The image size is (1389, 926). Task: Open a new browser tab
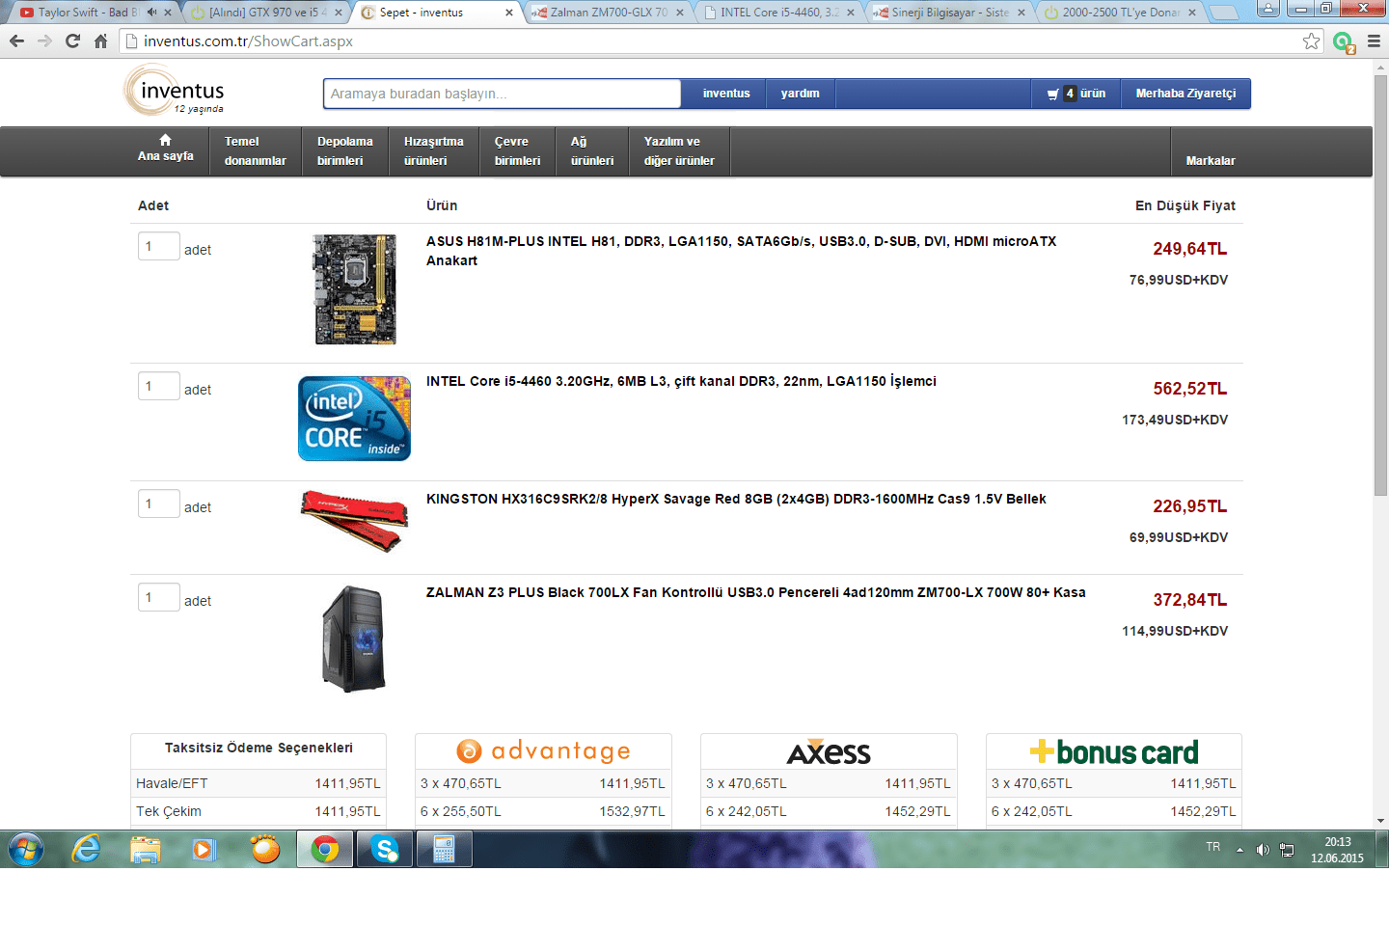coord(1223,13)
